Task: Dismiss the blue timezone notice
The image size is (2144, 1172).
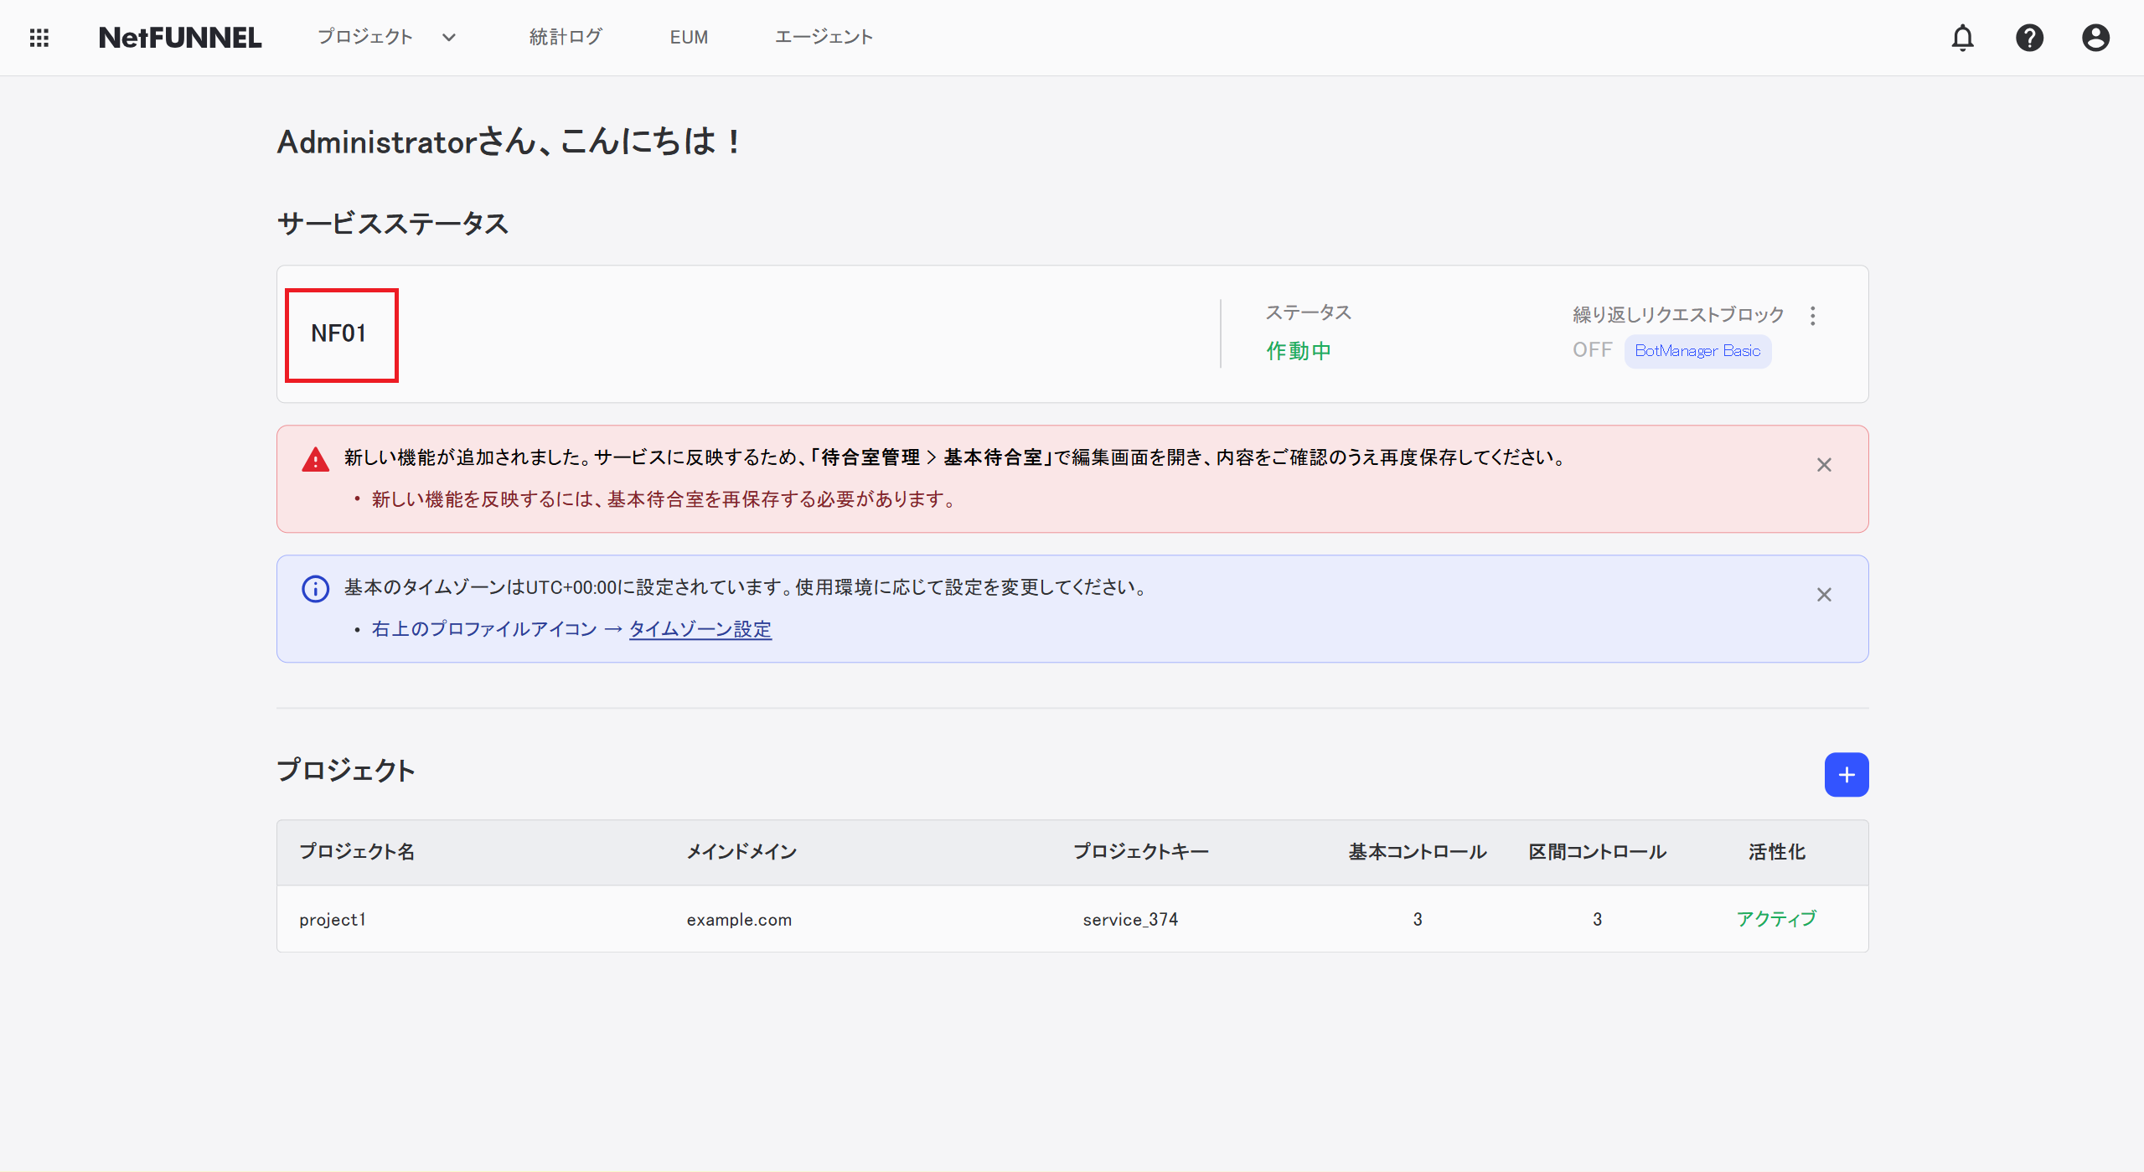Action: (1824, 595)
